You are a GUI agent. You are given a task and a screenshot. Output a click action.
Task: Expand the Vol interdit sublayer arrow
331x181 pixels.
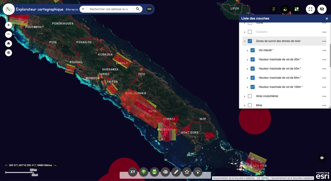247,51
